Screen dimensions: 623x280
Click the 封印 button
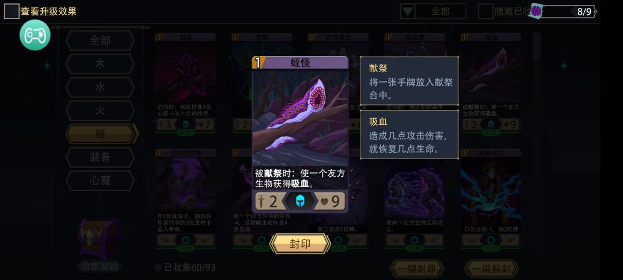coord(300,244)
